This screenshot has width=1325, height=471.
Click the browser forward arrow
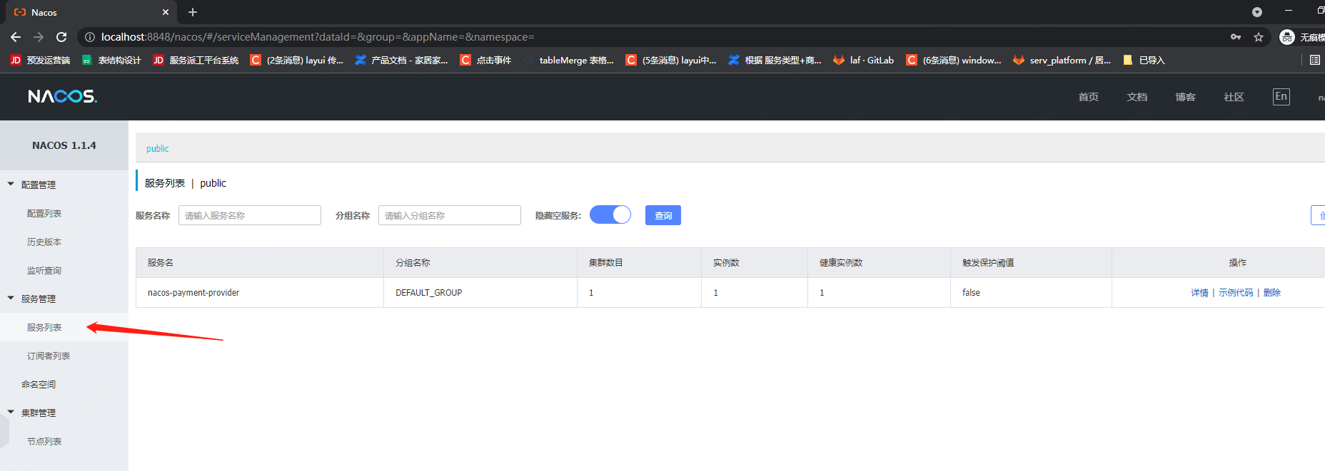39,37
